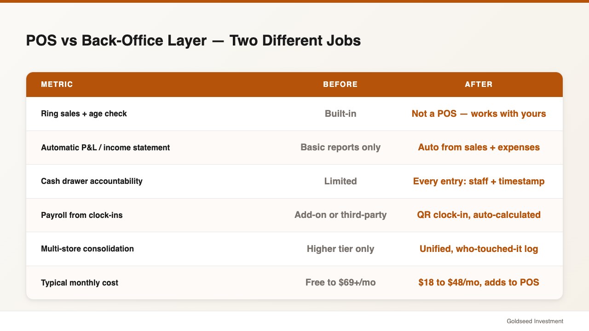Click the 'Free to $69+/mo' cell
Screen dimensions: 589x331
341,282
